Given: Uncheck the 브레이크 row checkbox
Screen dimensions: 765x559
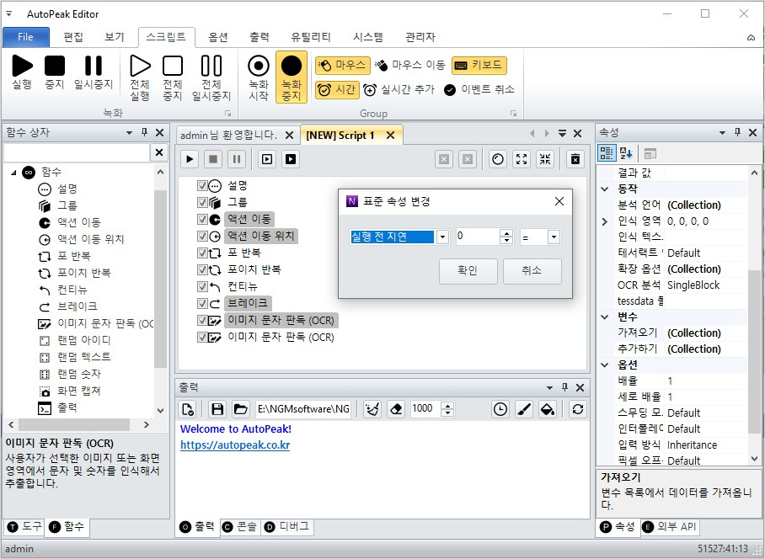Looking at the screenshot, I should 202,304.
